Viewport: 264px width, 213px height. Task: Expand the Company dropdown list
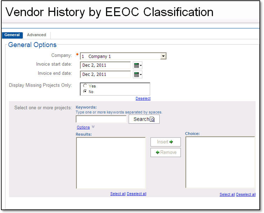(163, 56)
